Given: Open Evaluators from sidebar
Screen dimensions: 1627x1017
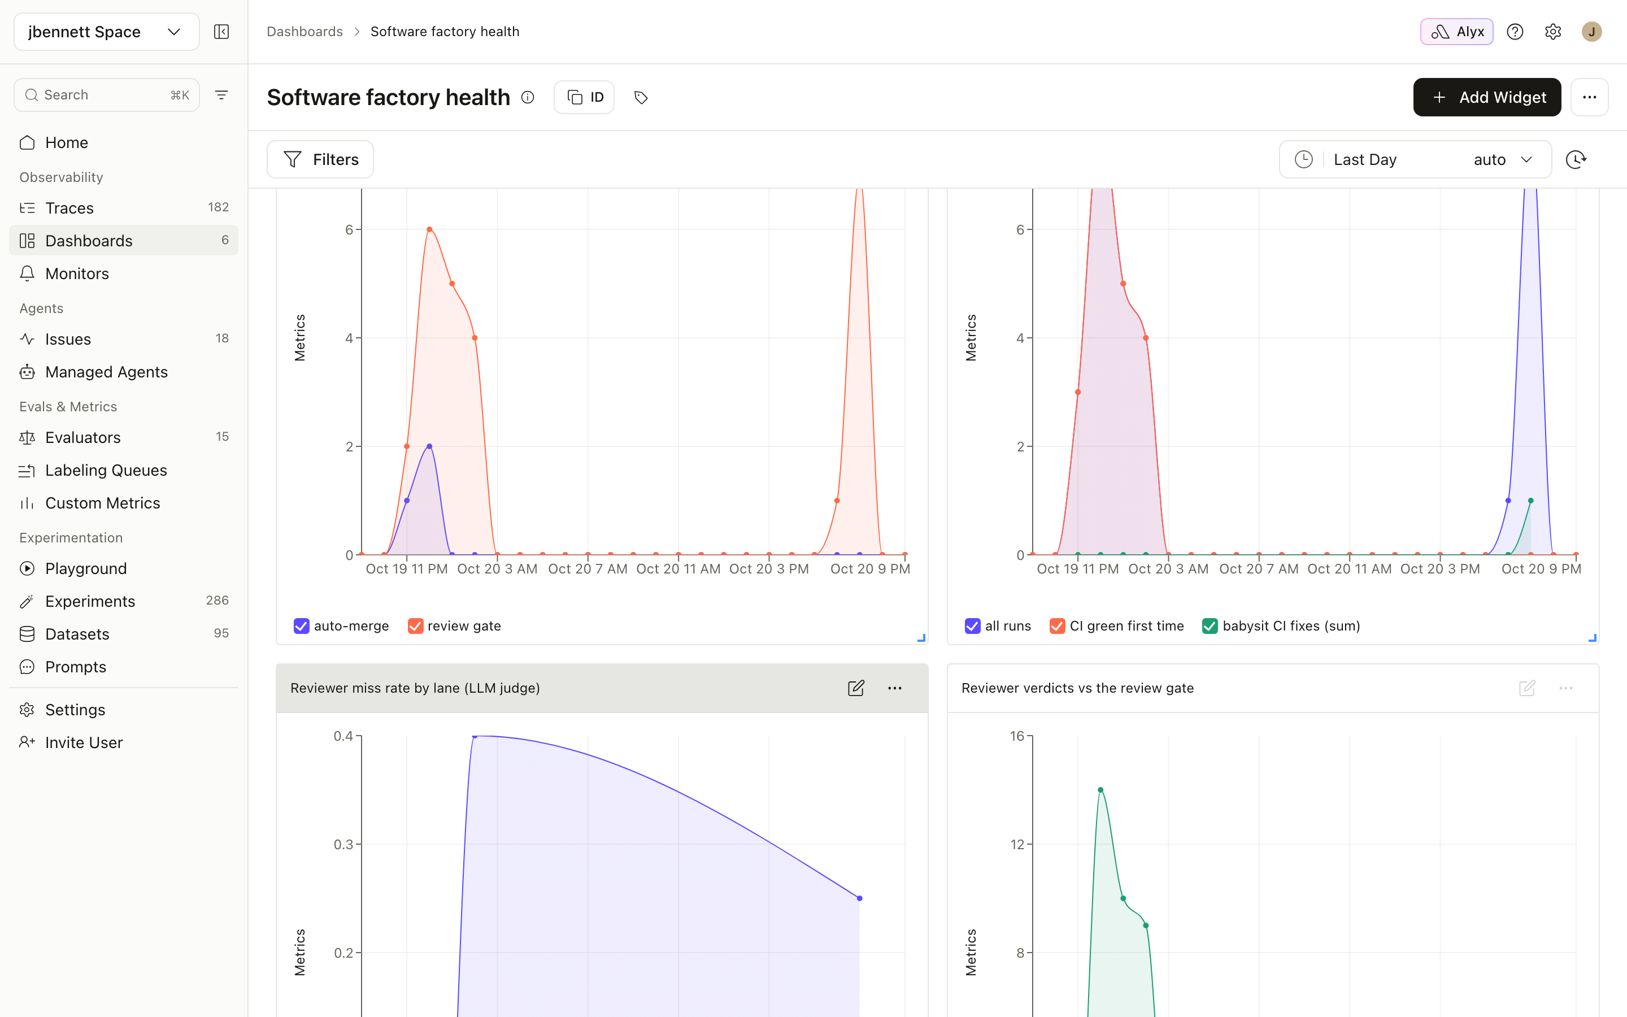Looking at the screenshot, I should (124, 437).
